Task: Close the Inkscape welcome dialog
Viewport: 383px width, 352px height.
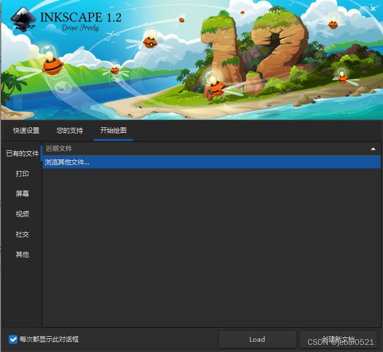Action: pyautogui.click(x=373, y=9)
